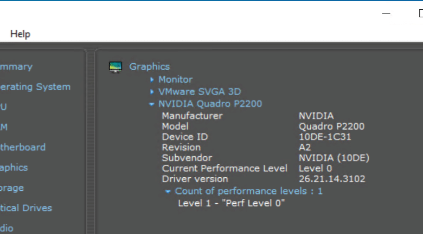Click the Model label
The height and width of the screenshot is (234, 423).
175,126
